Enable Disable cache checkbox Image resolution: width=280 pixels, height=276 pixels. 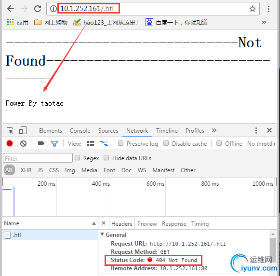coord(166,143)
